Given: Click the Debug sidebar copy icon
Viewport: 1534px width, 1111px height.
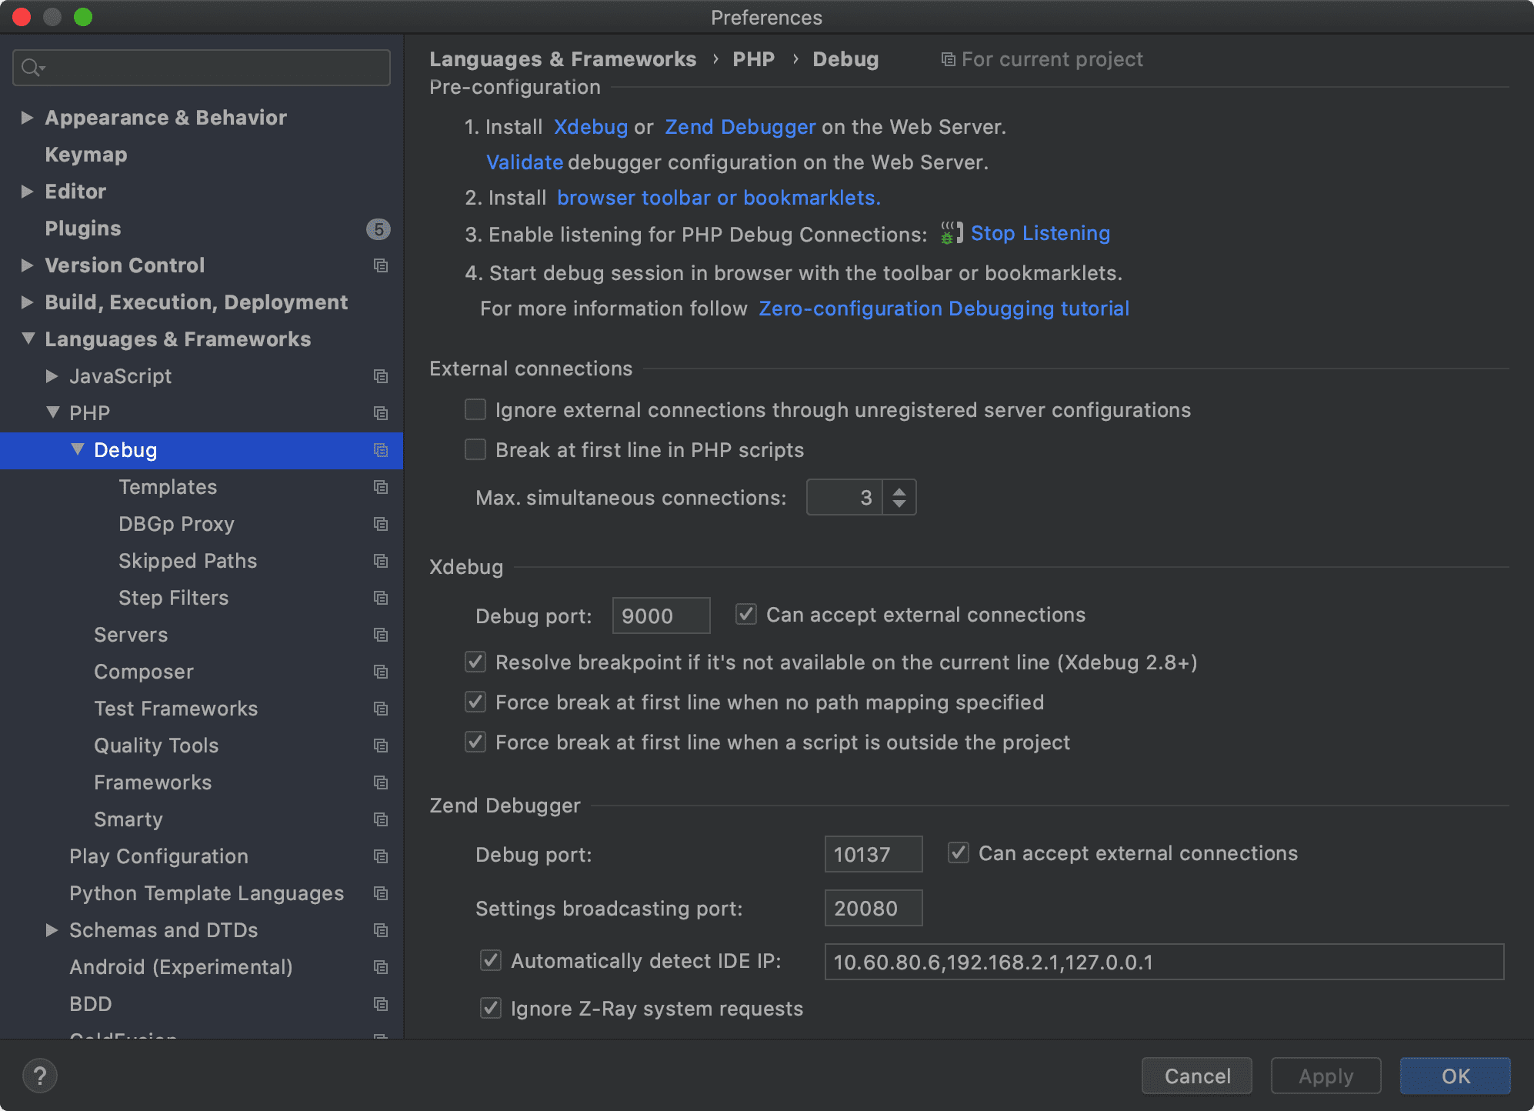Looking at the screenshot, I should [381, 449].
